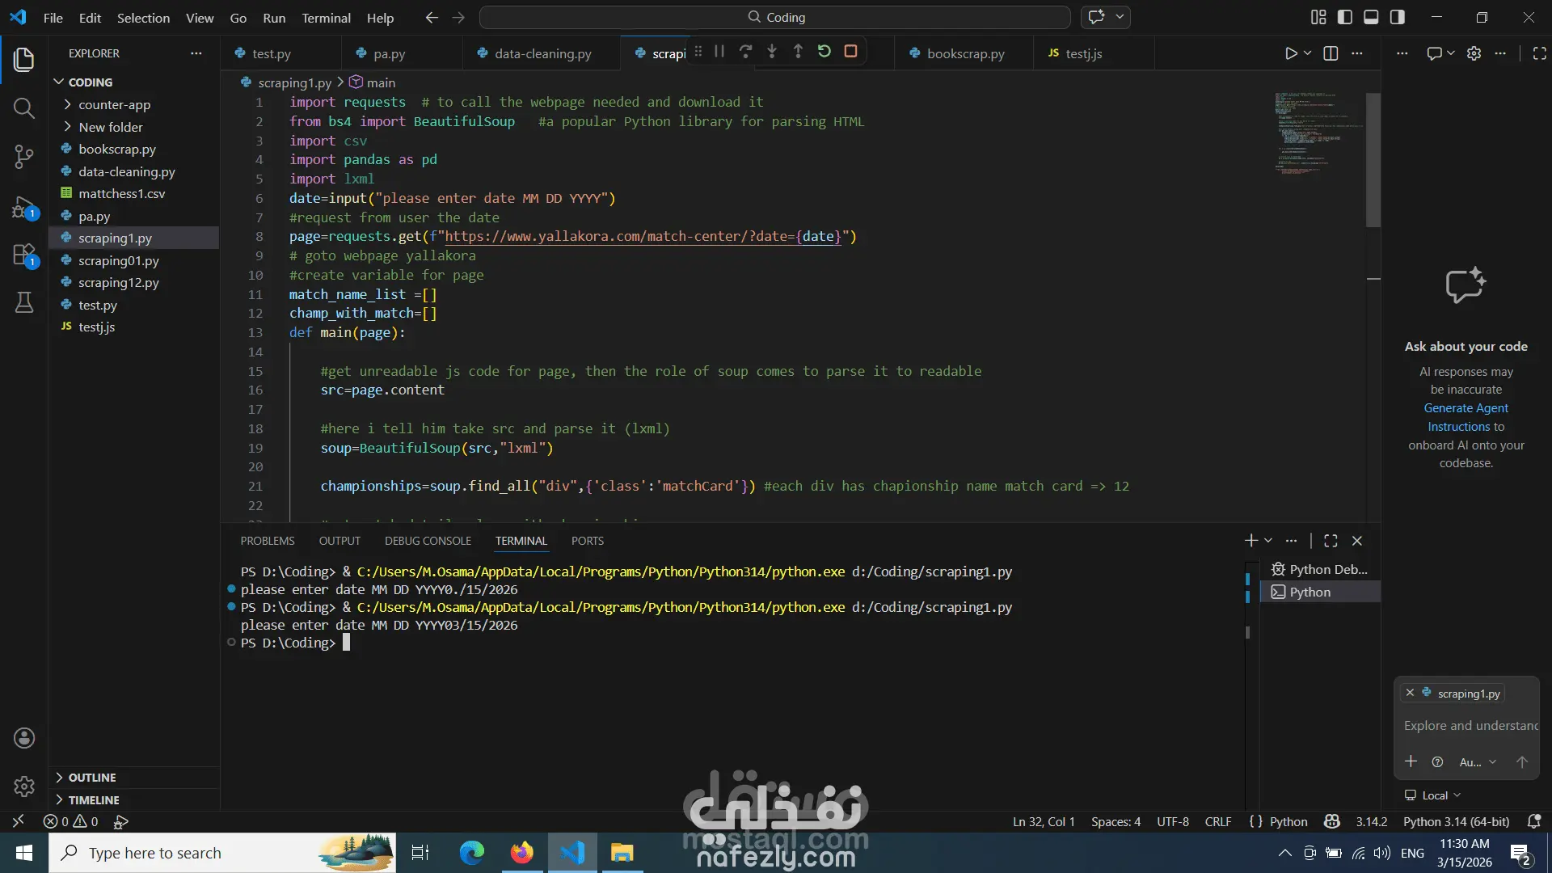Select Python Debug terminal entry
The height and width of the screenshot is (873, 1552).
coord(1320,570)
